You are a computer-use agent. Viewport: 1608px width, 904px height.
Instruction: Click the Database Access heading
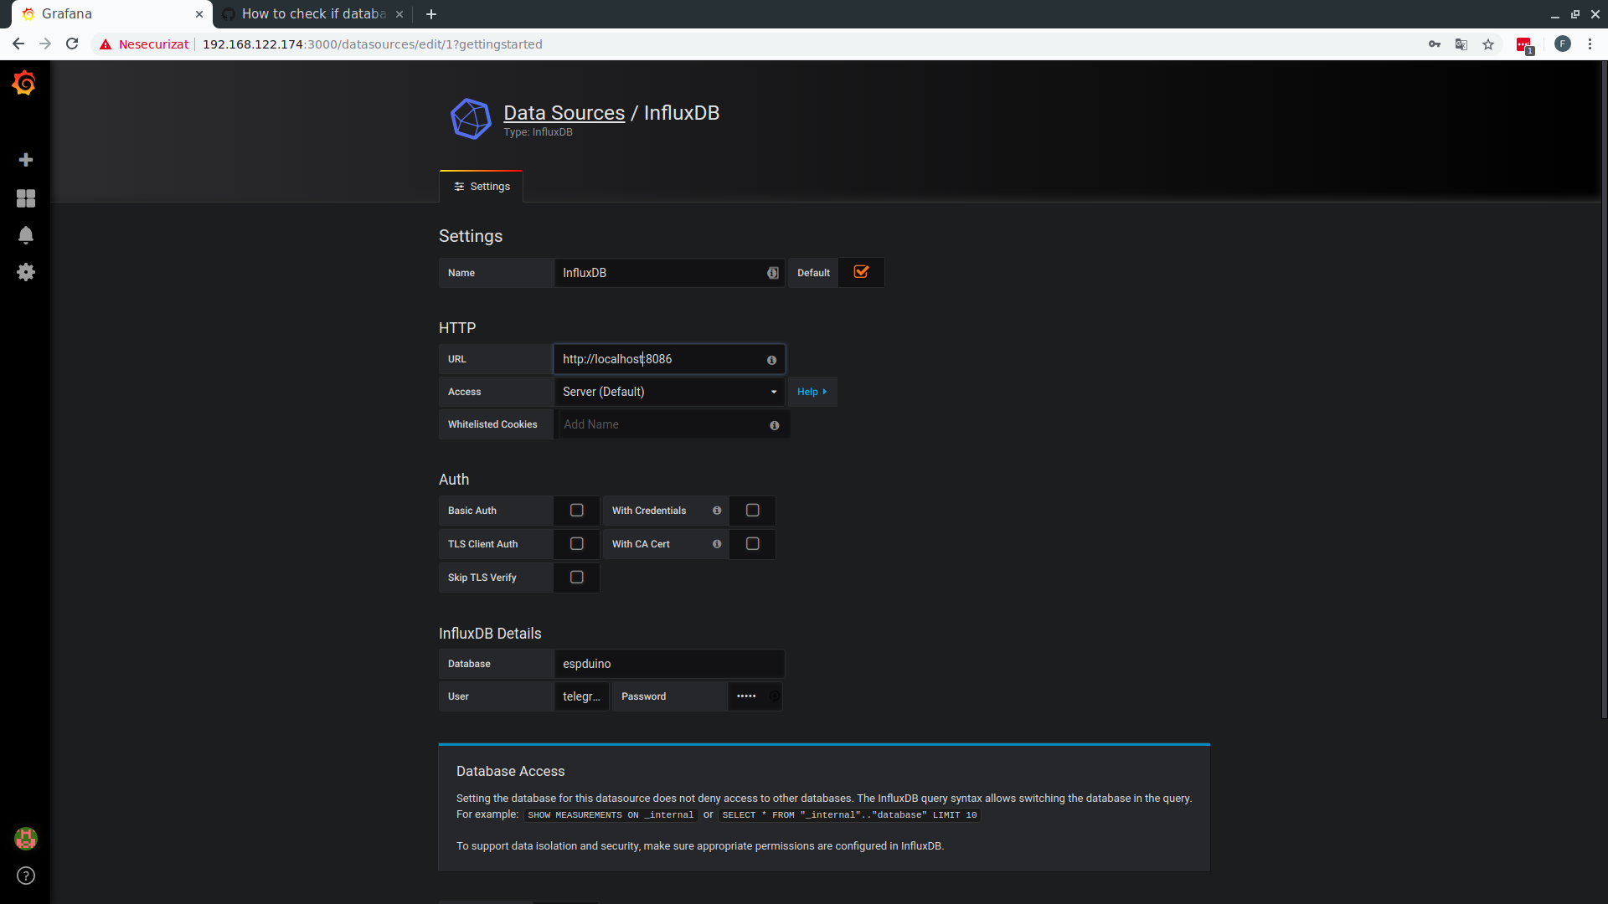(510, 771)
